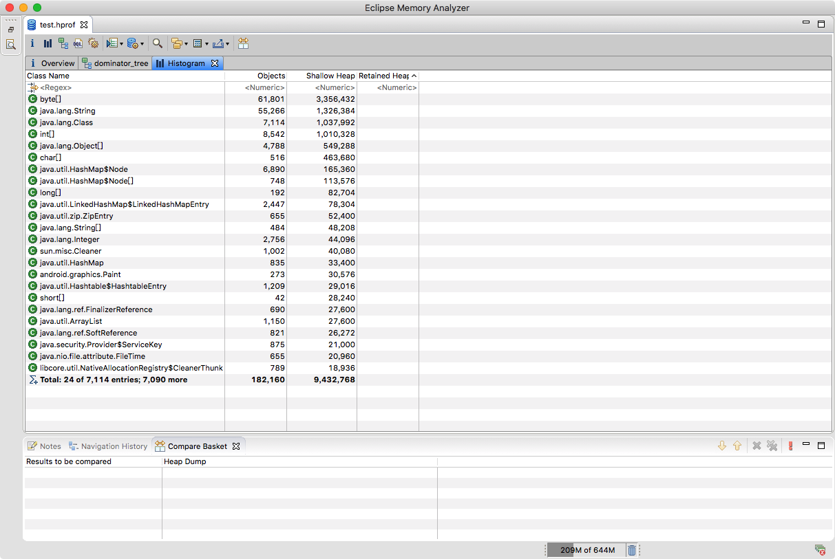Open the heap dump Overview info icon
Viewport: 835px width, 559px height.
32,43
